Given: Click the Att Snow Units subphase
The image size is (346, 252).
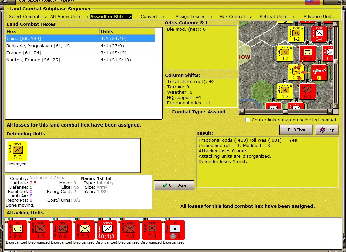Looking at the screenshot, I should tap(69, 16).
